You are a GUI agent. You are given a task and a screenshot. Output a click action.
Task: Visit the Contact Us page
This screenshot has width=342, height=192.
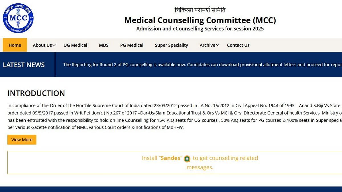(x=238, y=45)
